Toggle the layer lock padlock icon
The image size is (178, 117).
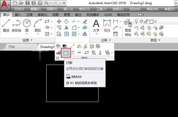146,21
